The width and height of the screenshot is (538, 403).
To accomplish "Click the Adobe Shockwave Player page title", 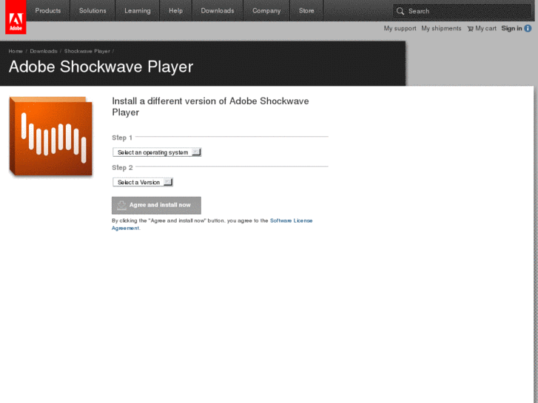I will 101,67.
